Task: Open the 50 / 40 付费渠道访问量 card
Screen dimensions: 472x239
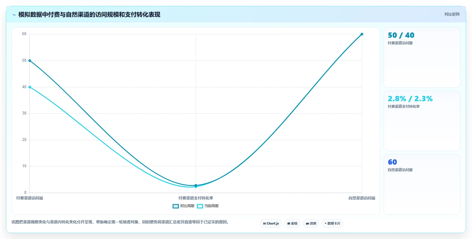Action: point(422,57)
